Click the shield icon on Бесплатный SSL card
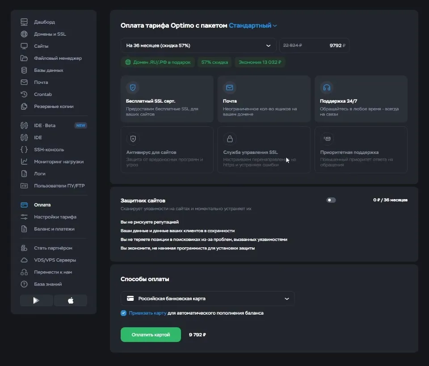The height and width of the screenshot is (366, 429). tap(133, 87)
